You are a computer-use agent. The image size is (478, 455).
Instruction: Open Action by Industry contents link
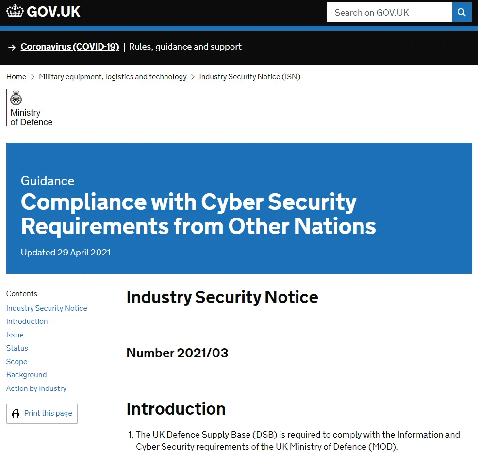[x=36, y=388]
